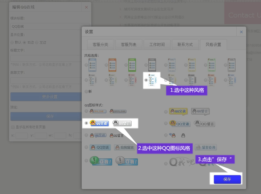This screenshot has width=261, height=194.
Task: Switch to the 客服列表 tab
Action: click(x=129, y=45)
